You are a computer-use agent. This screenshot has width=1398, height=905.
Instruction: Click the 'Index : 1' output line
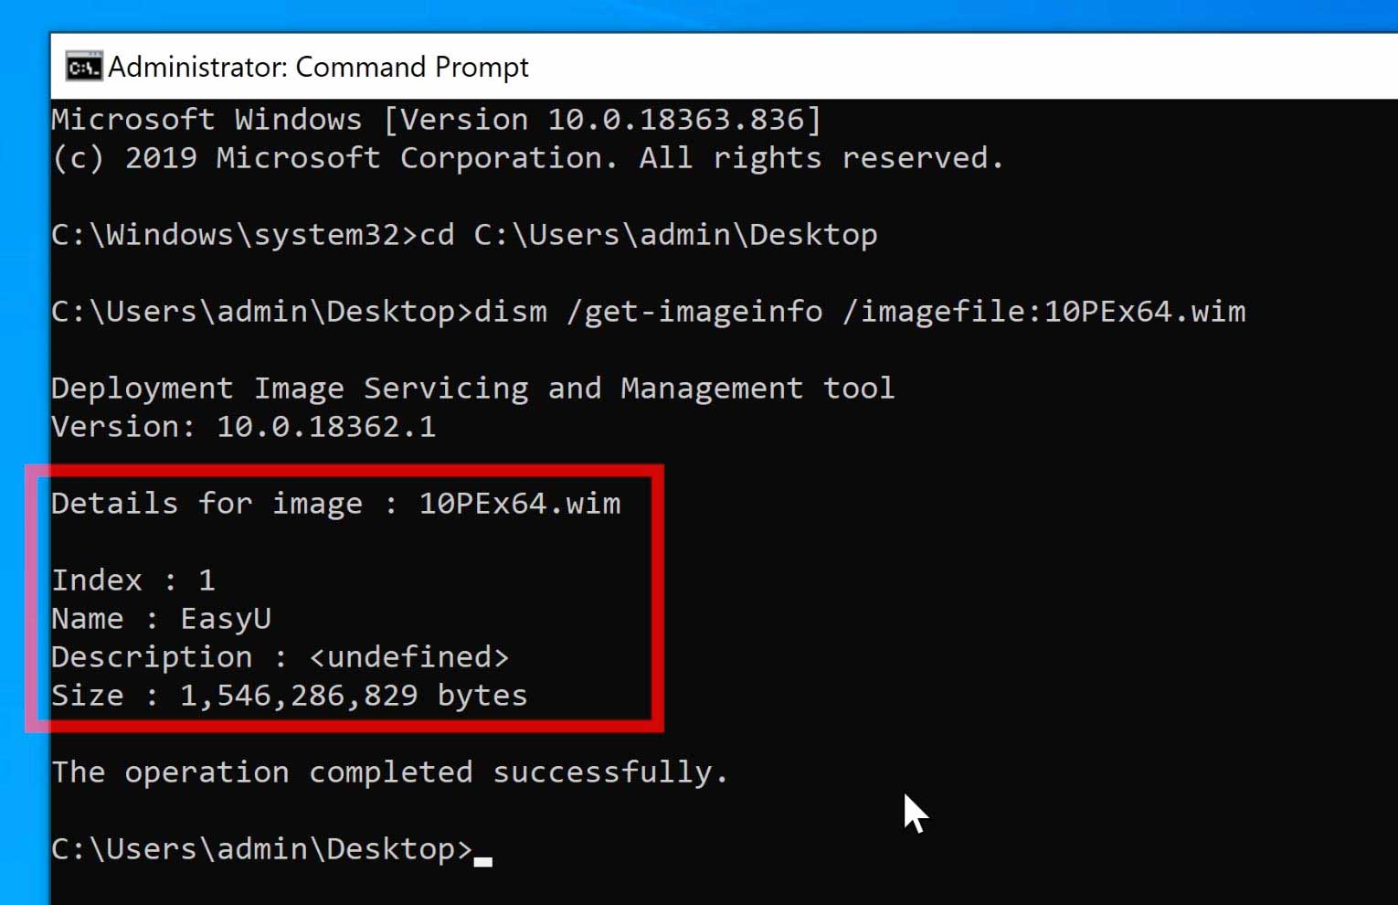click(133, 580)
